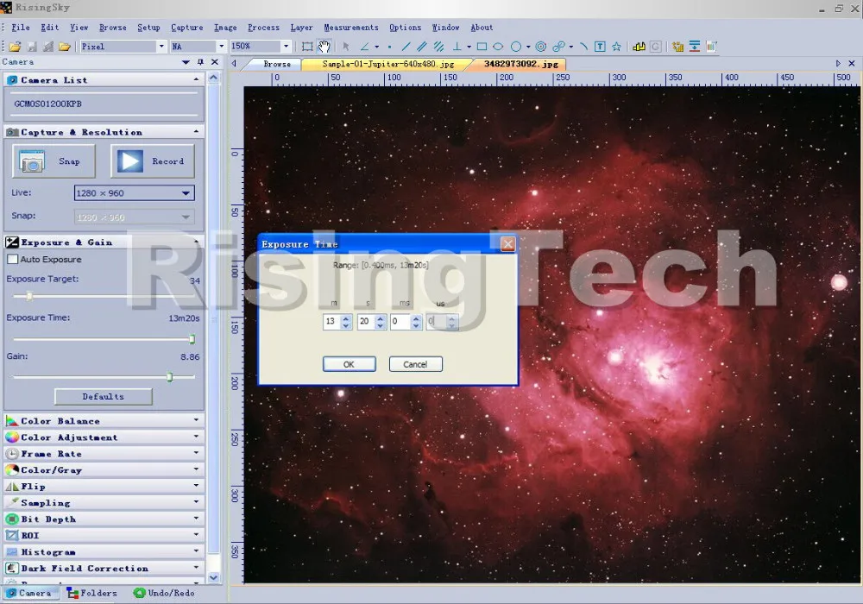Click the Gain slider handle
The width and height of the screenshot is (863, 604).
170,377
